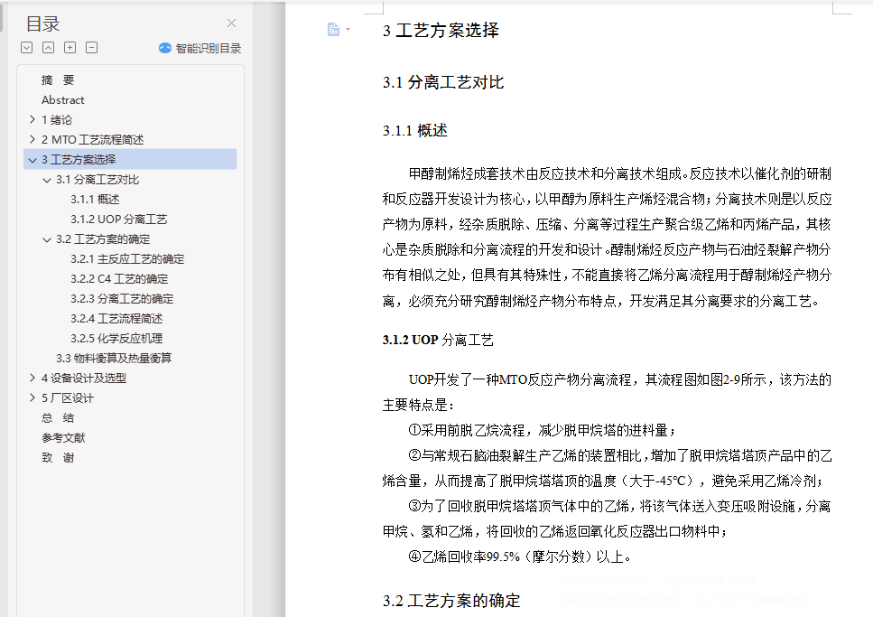873x617 pixels.
Task: Select 2 MTO 工艺流程简述 entry
Action: click(92, 140)
